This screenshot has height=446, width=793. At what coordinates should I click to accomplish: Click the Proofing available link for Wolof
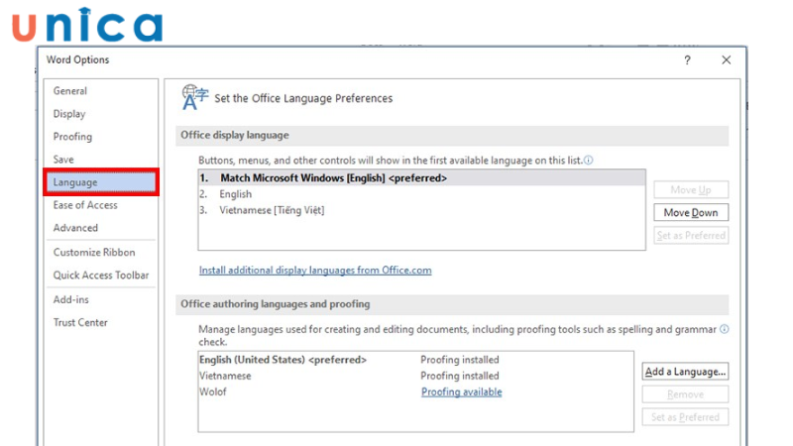pos(461,392)
